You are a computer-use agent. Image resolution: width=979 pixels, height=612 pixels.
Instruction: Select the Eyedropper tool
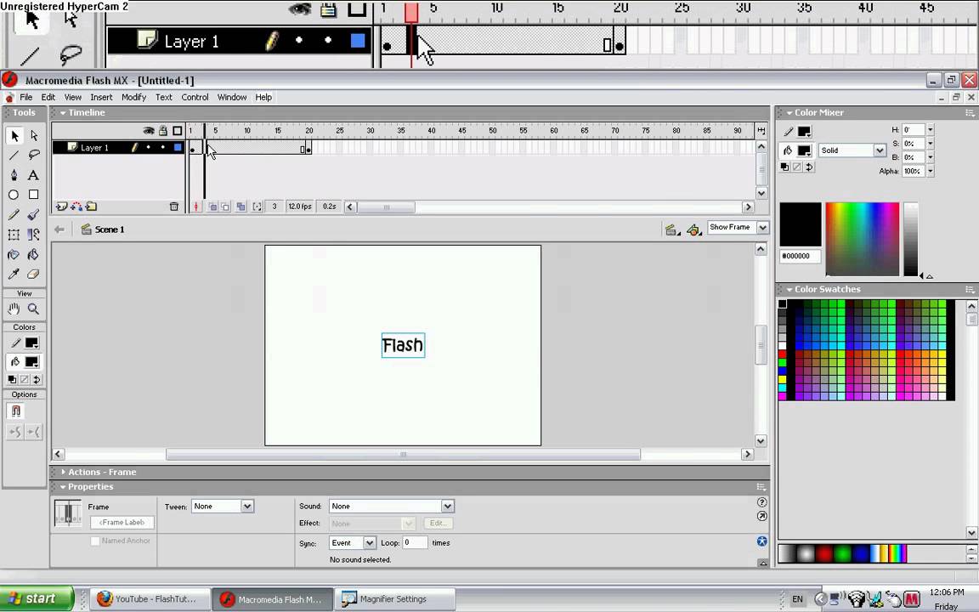14,275
